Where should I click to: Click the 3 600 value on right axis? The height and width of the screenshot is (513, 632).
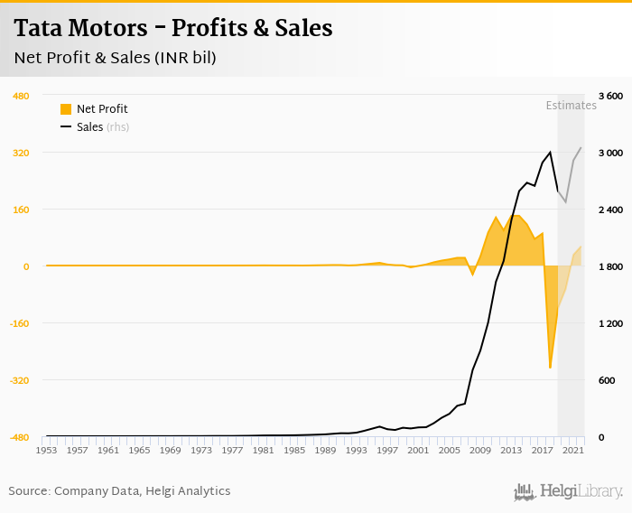pos(611,96)
